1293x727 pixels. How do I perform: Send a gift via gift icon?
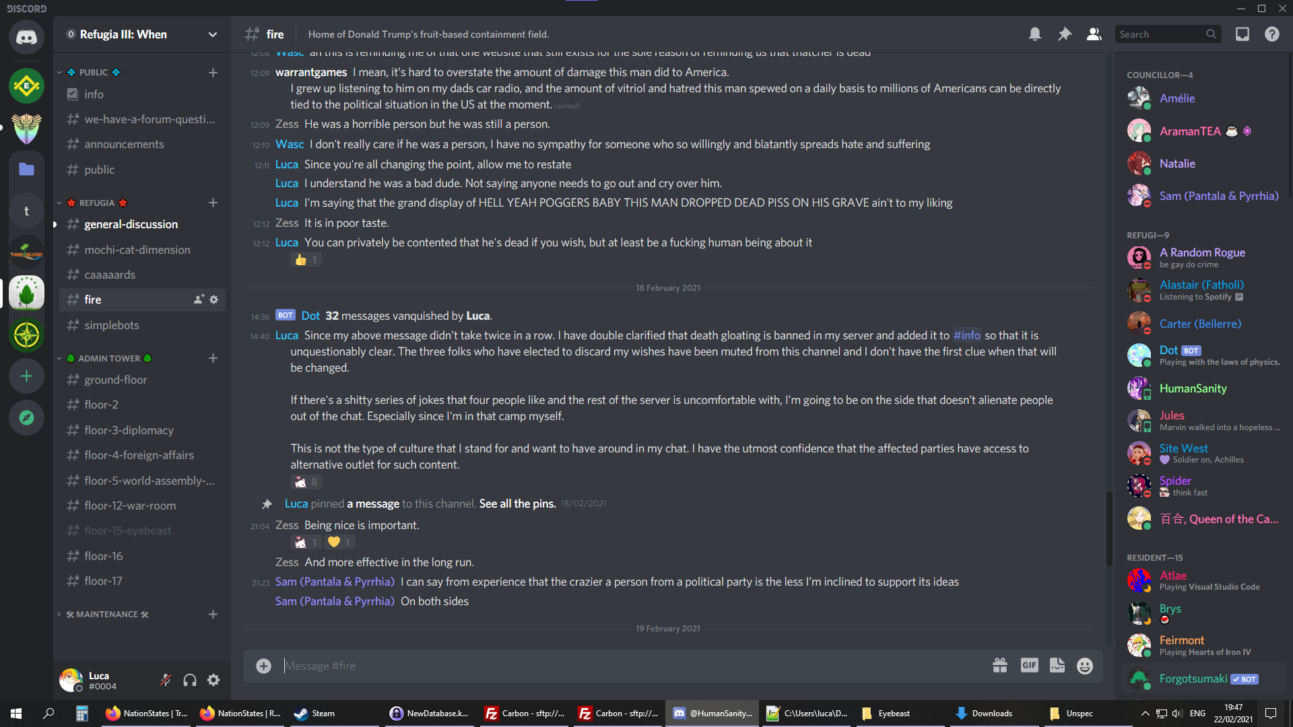(1000, 666)
